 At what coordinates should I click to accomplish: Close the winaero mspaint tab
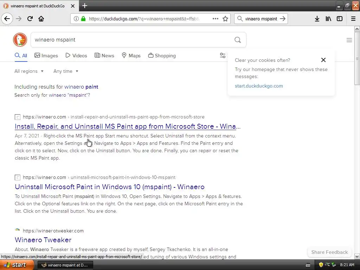tap(72, 6)
